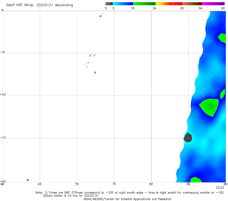The height and width of the screenshot is (201, 228).
Task: Click the latitude label '-10'
Action: [x=3, y=94]
